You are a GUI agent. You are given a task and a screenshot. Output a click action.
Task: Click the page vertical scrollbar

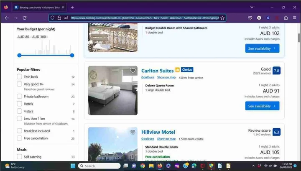(298, 38)
